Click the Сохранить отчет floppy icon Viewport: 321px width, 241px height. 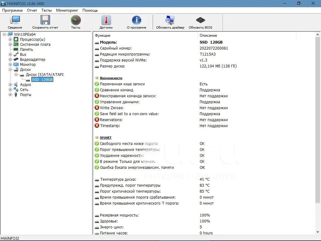click(x=45, y=20)
